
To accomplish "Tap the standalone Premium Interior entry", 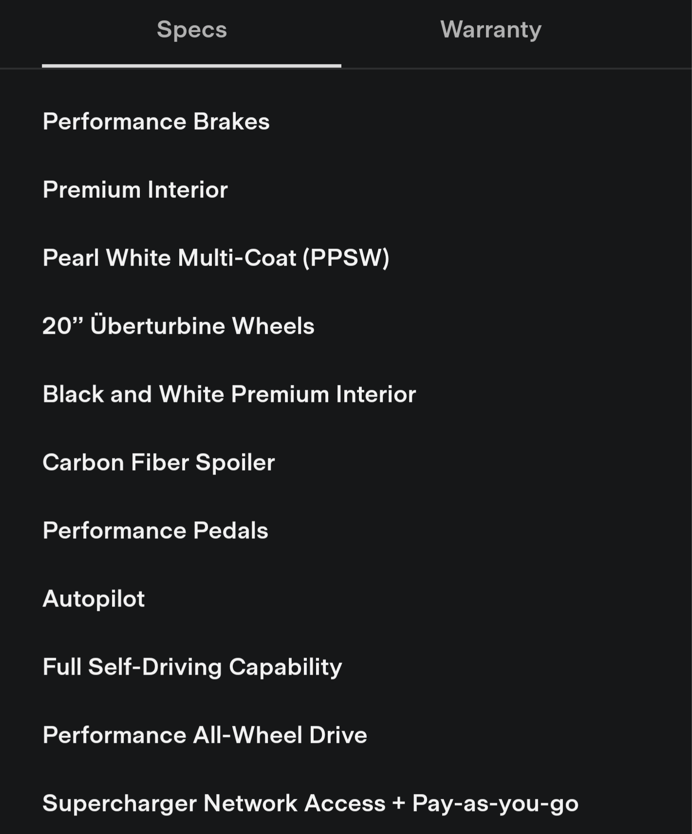I will click(x=135, y=190).
